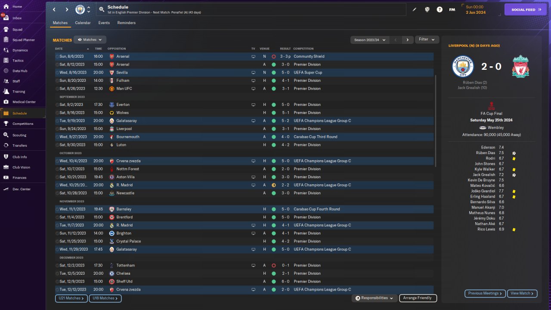The width and height of the screenshot is (551, 310).
Task: Click the pencil edit icon in top bar
Action: pos(415,9)
